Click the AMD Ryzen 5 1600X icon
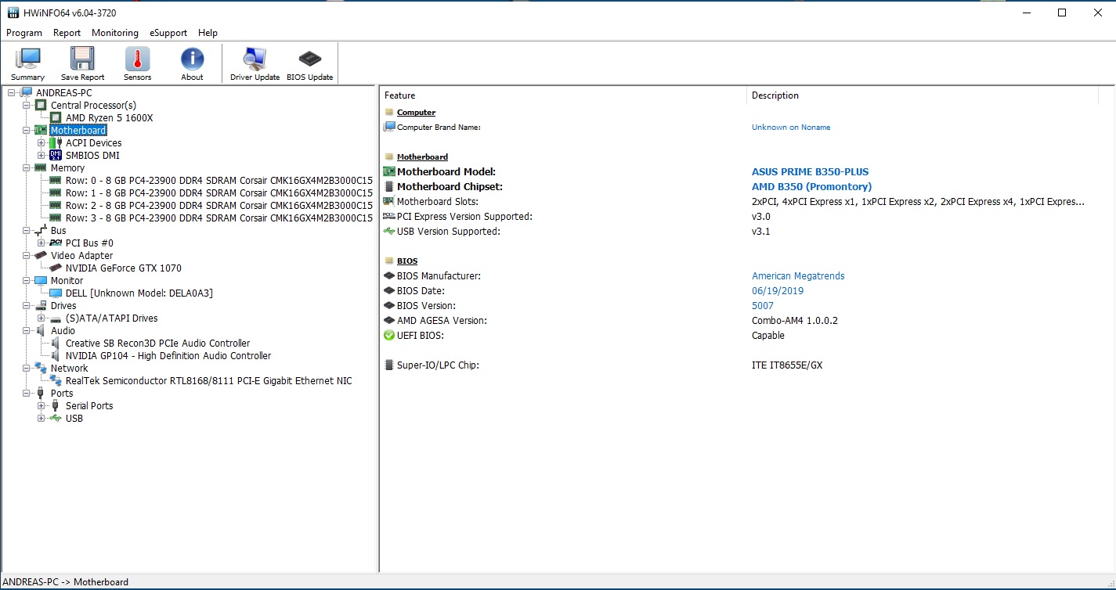Screen dimensions: 1116x590 point(56,117)
